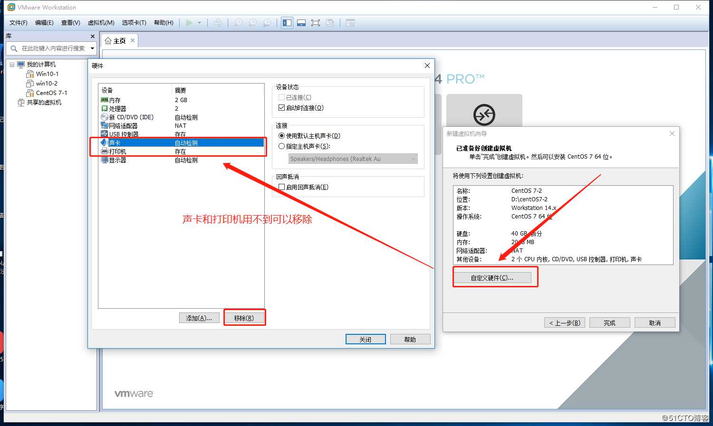Click the 添加(A)... button

pos(199,318)
